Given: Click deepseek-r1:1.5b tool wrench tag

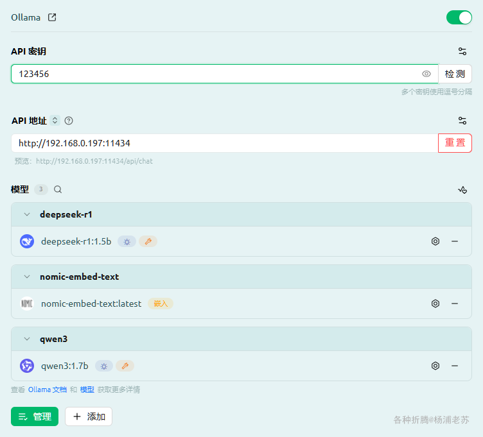Looking at the screenshot, I should pos(148,241).
